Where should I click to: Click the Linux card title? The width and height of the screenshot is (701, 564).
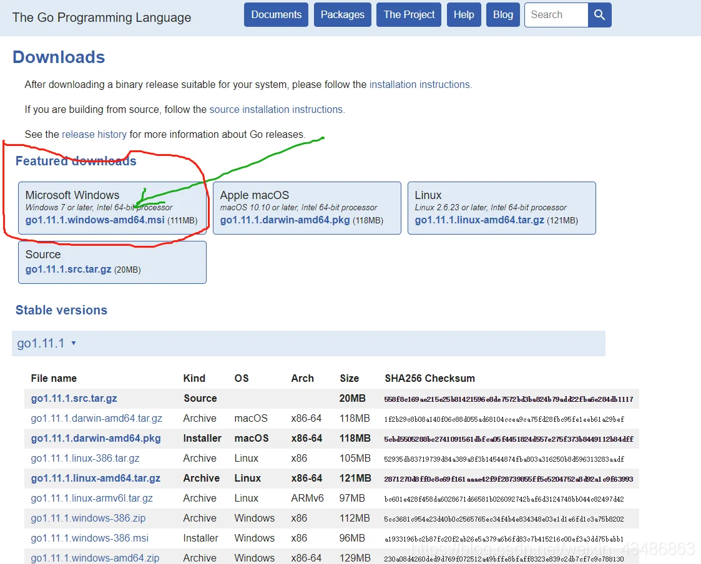tap(428, 195)
